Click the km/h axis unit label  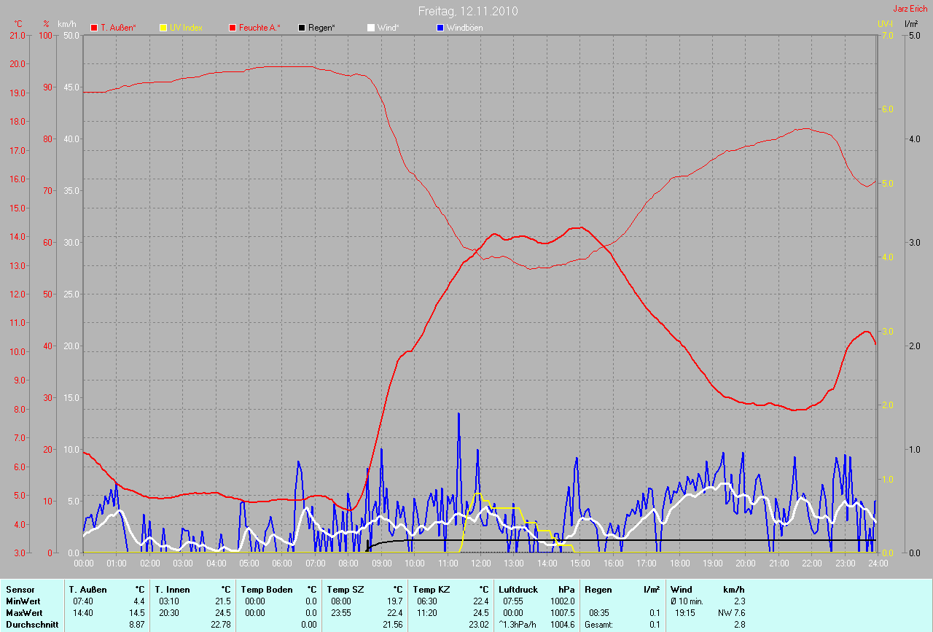pos(69,24)
